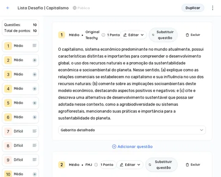Open Editar dropdown for question 1

tap(134, 35)
